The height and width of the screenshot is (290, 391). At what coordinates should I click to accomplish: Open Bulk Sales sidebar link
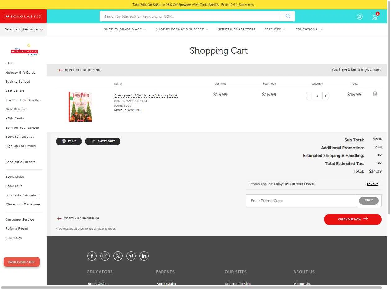click(x=14, y=238)
